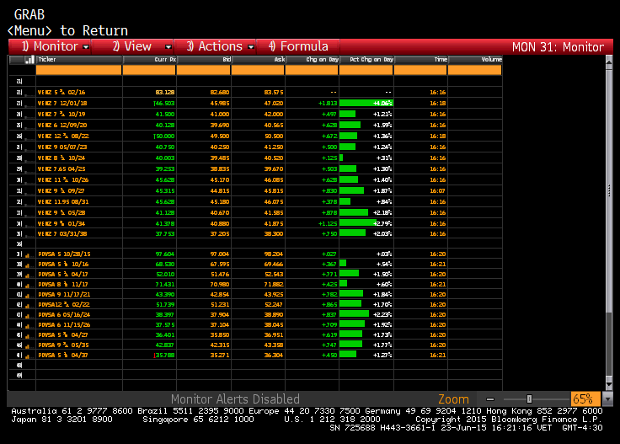
Task: Sort by the Ask column header
Action: tap(258, 60)
